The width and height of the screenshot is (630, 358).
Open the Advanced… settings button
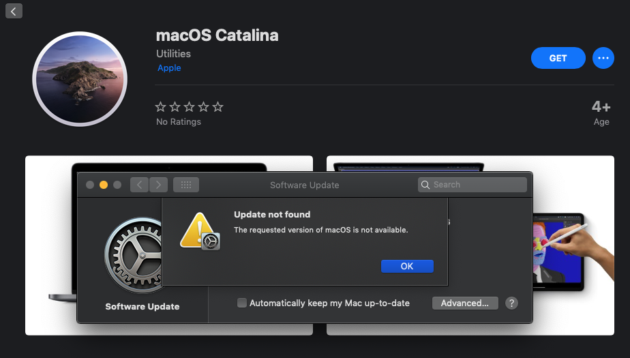pos(465,303)
